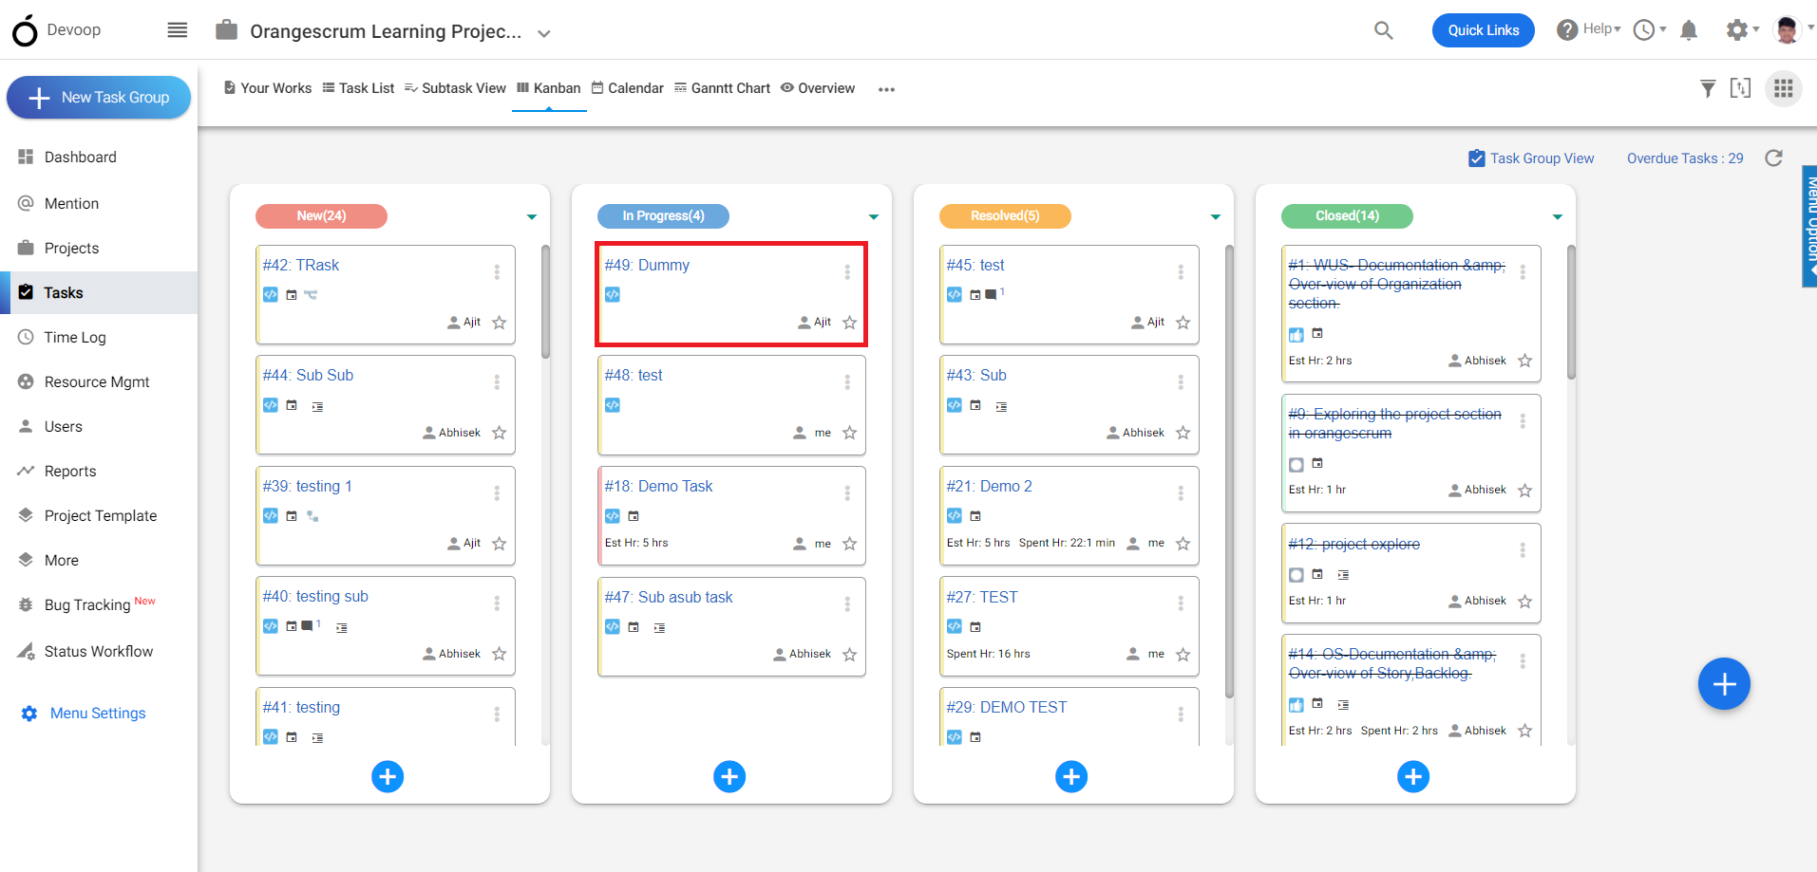Expand the Closed column dropdown arrow
The width and height of the screenshot is (1817, 872).
point(1558,217)
